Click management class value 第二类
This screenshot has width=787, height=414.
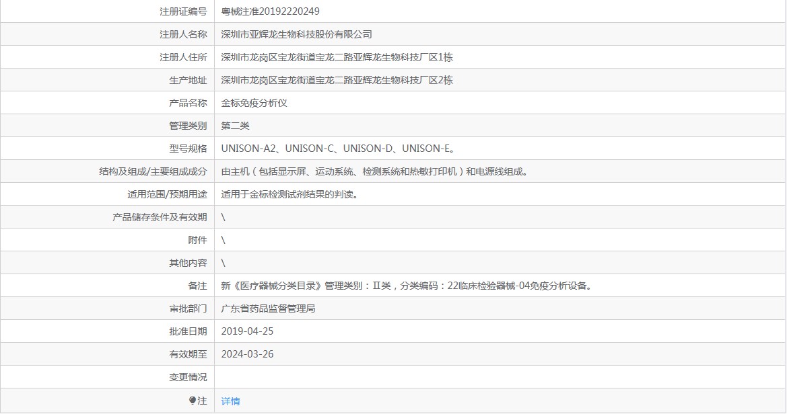[x=235, y=126]
